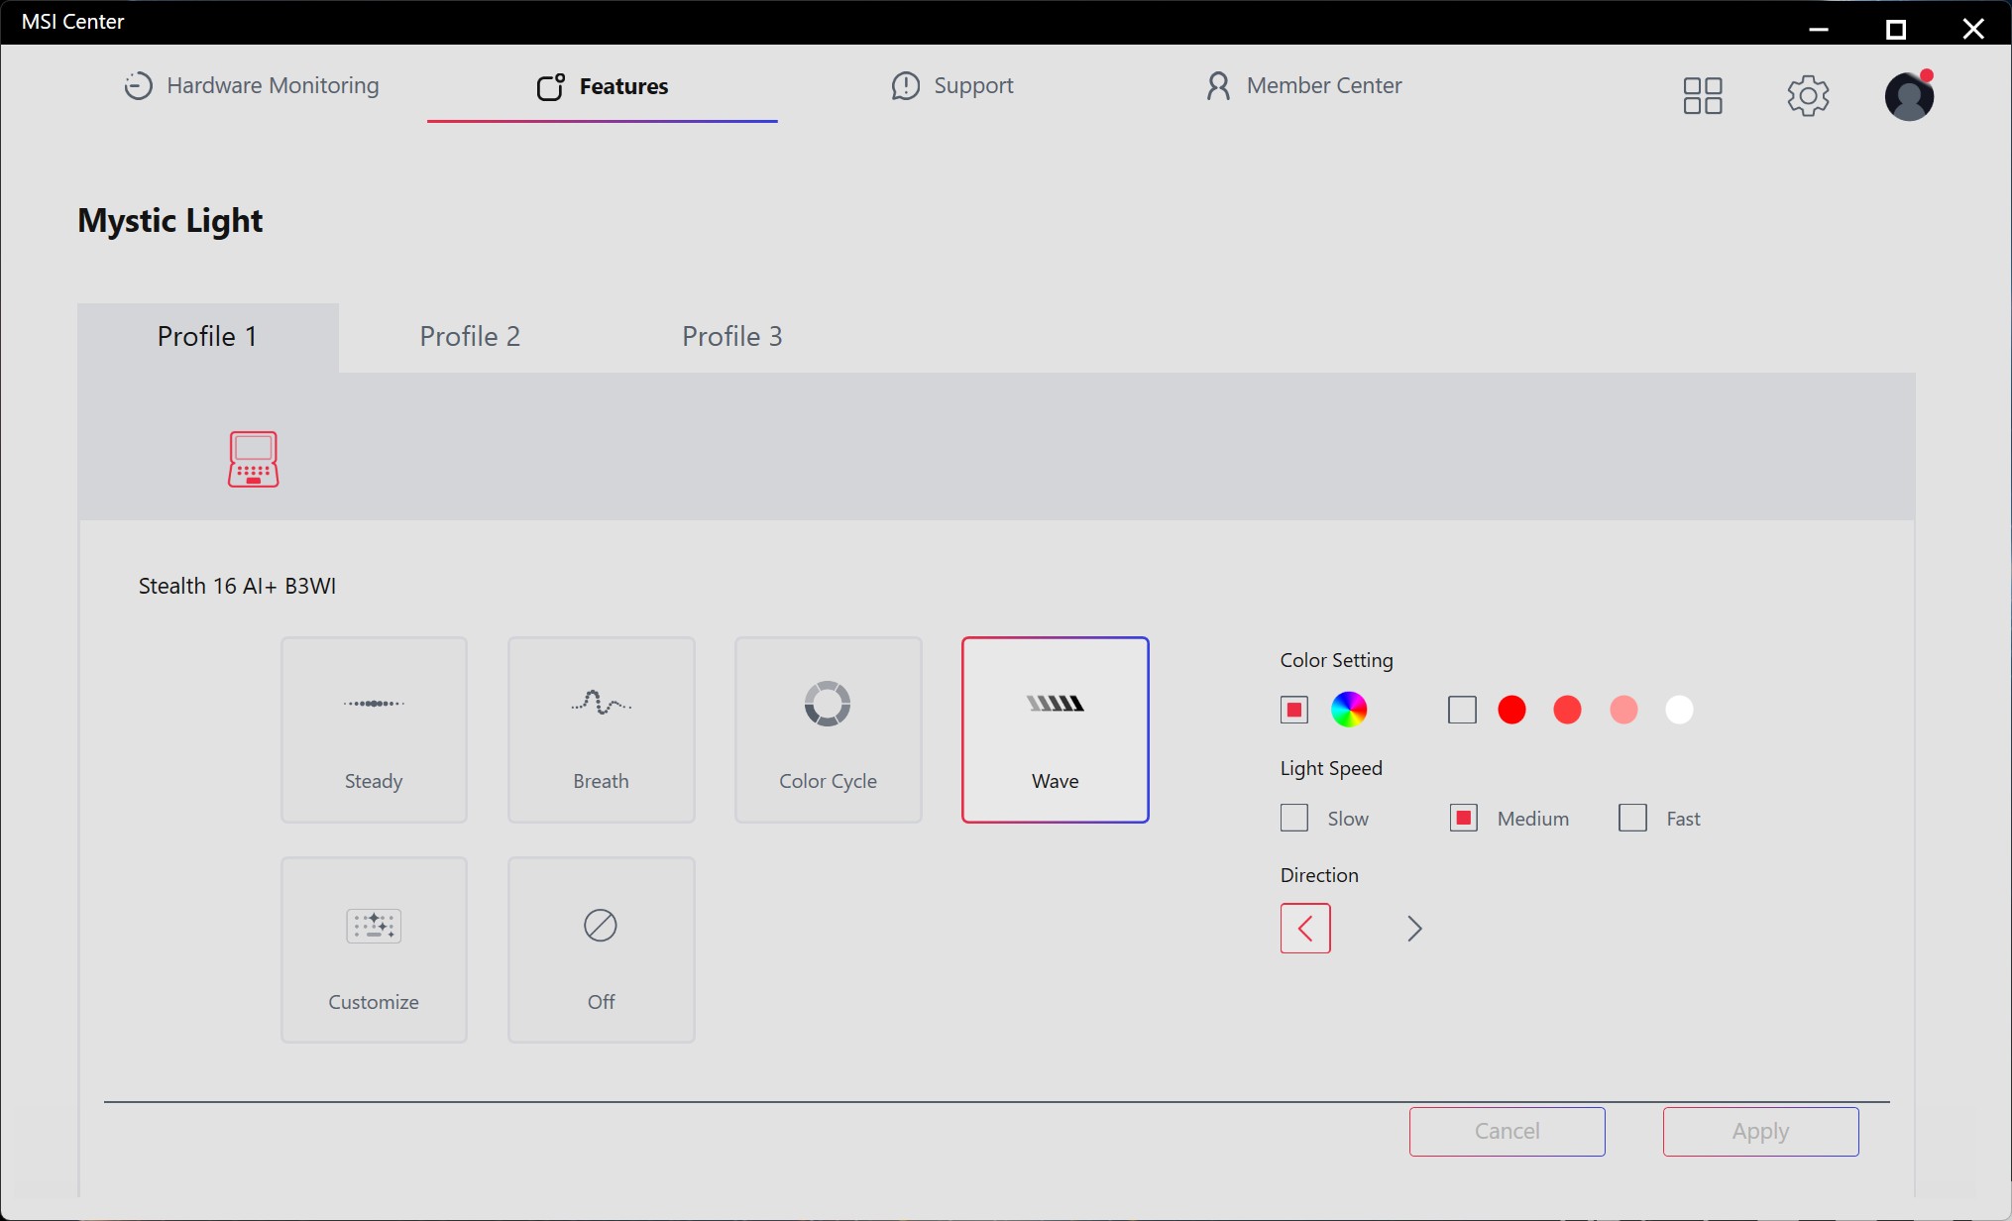
Task: Open the apps grid icon in the header
Action: 1703,96
